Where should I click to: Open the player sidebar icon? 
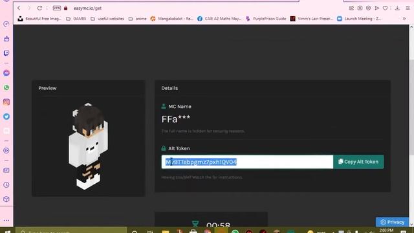[x=6, y=151]
